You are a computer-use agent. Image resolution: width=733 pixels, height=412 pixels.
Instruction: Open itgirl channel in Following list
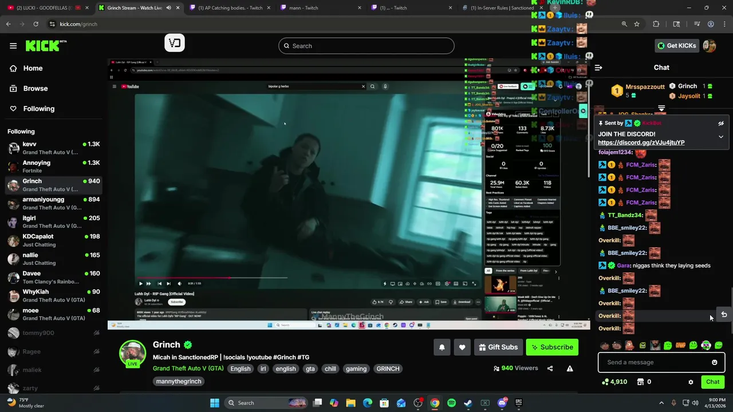[53, 221]
